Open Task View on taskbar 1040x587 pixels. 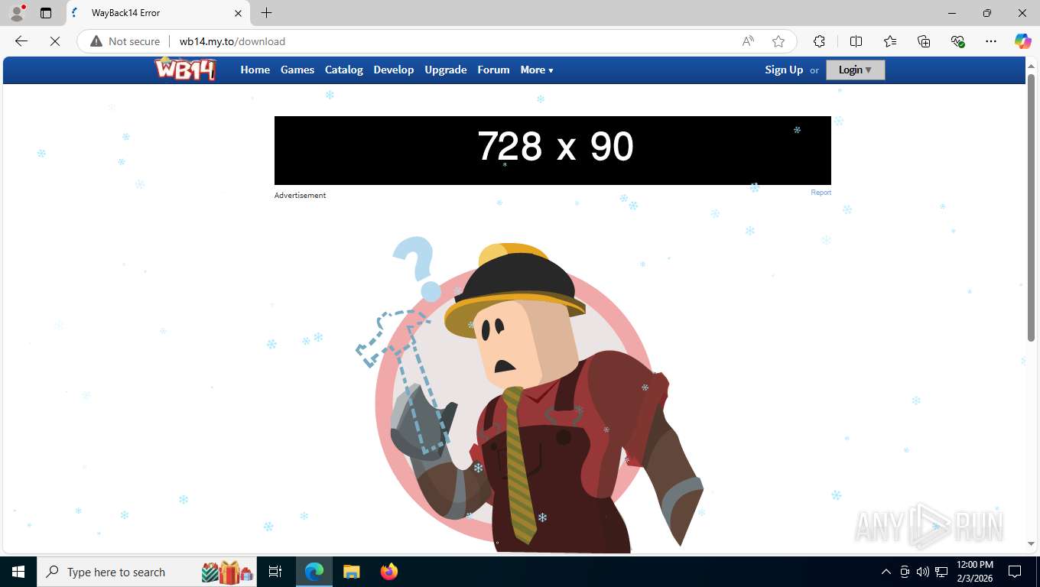(275, 572)
